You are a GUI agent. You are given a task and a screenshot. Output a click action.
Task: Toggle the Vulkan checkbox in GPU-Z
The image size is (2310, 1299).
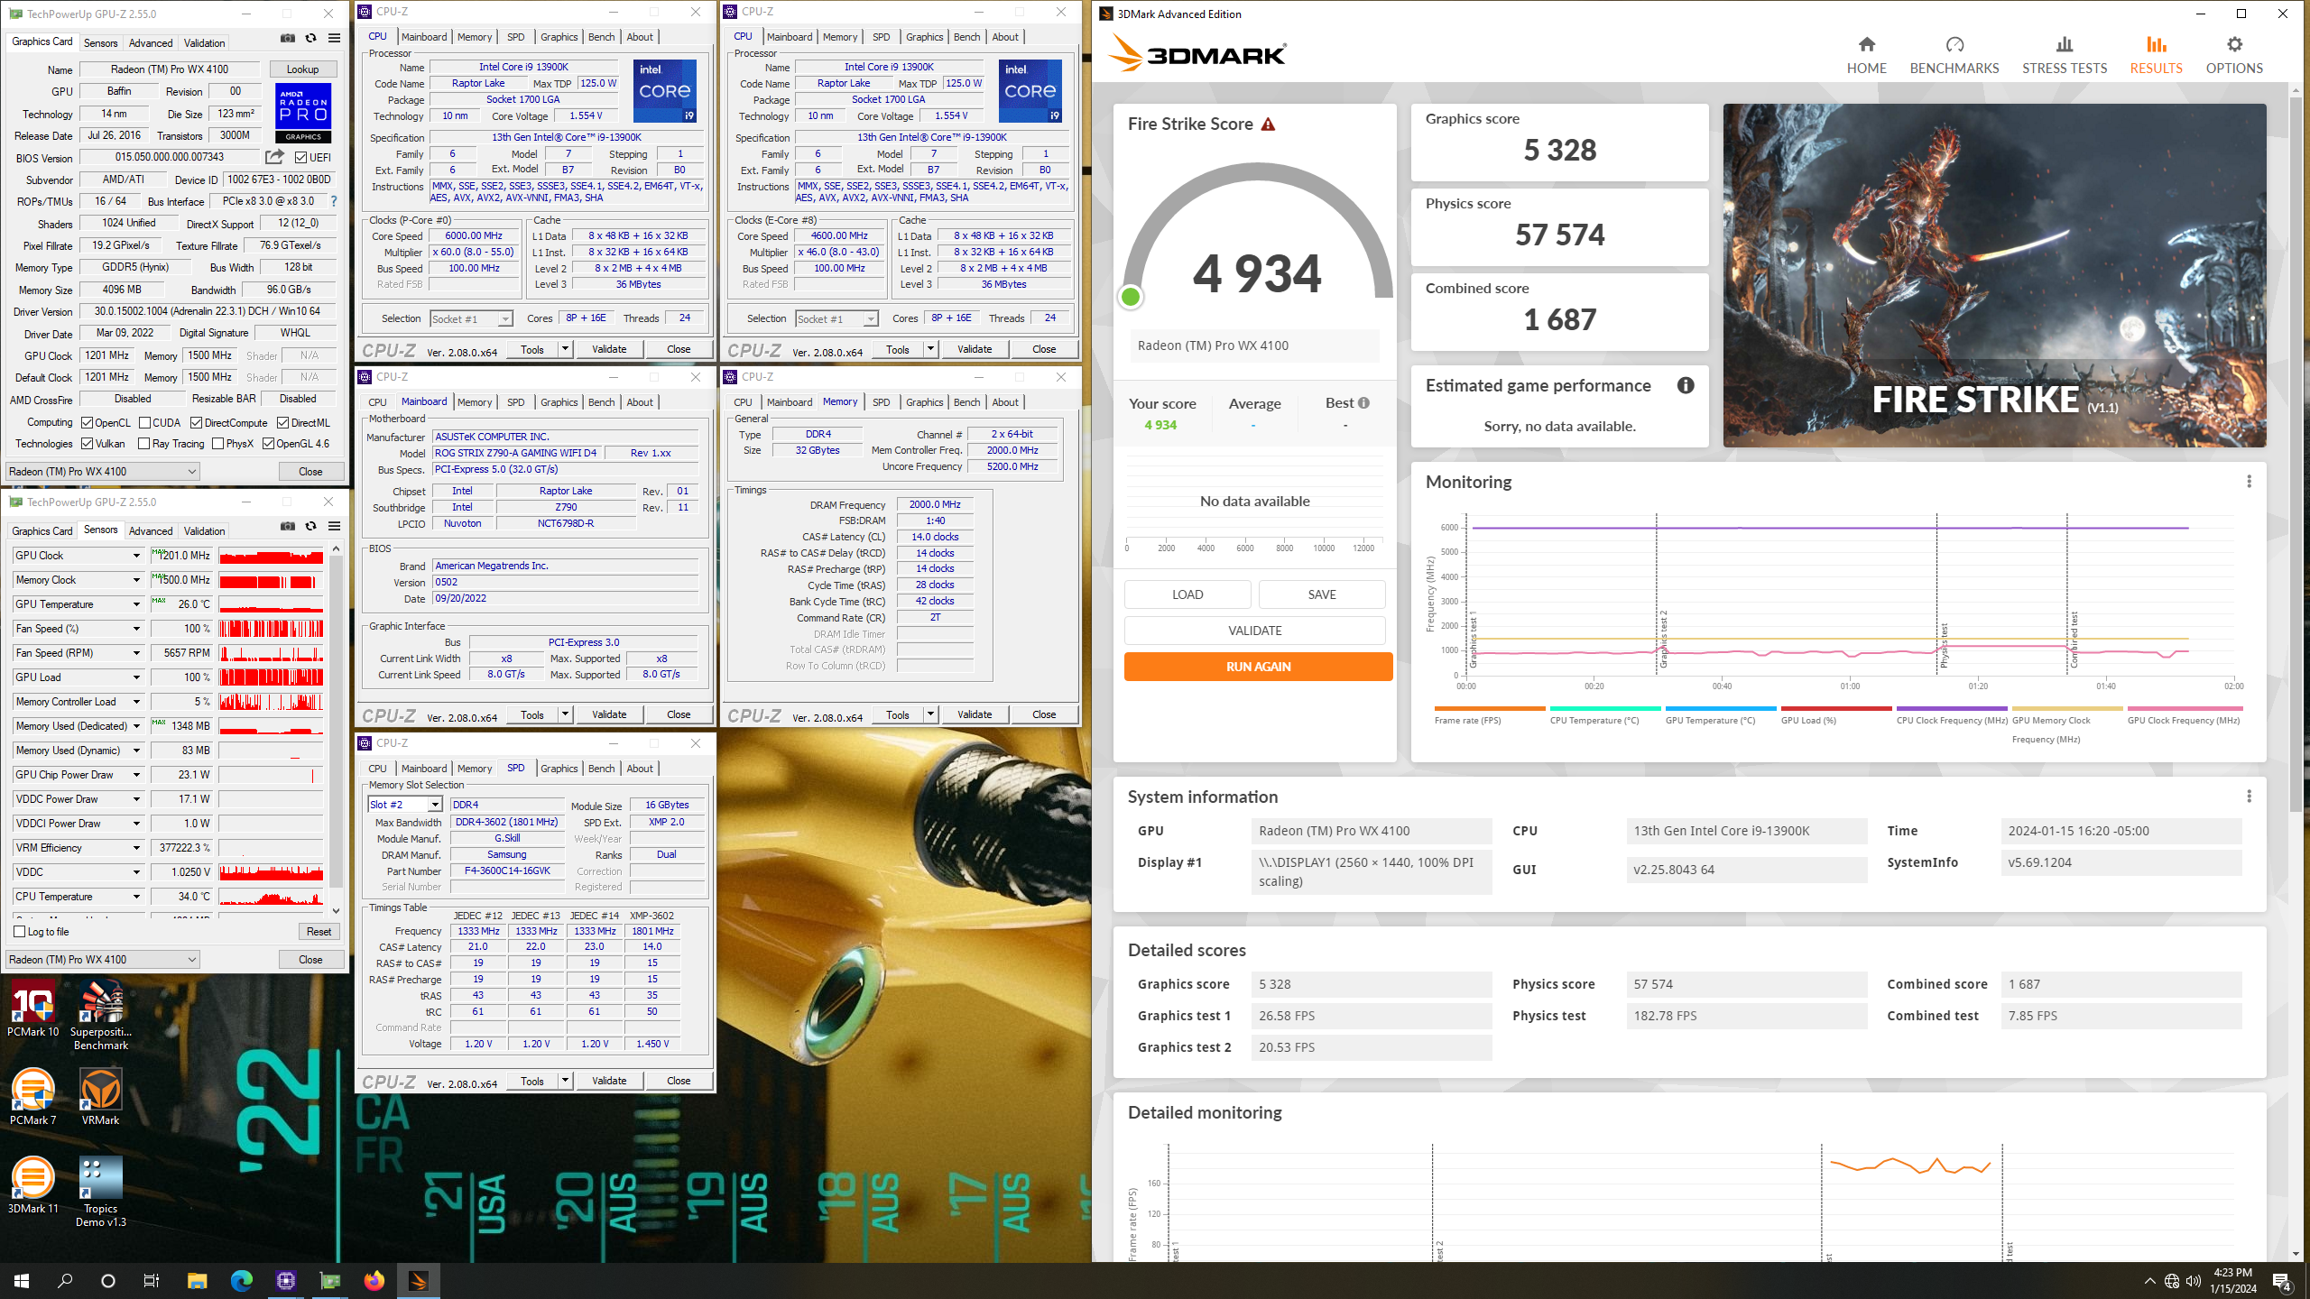(x=88, y=444)
